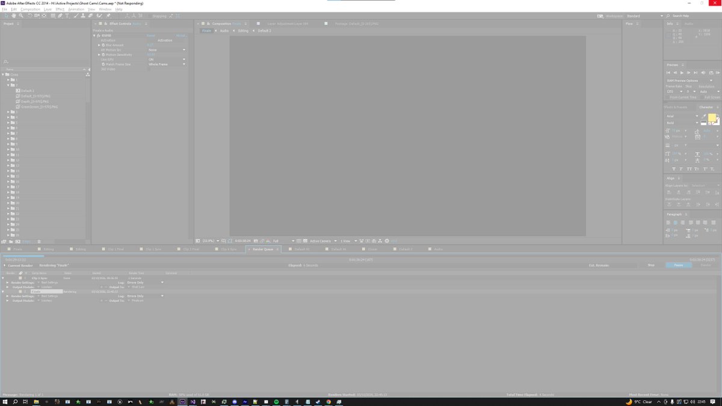Click the render progress bar
This screenshot has height=406, width=722.
[x=361, y=256]
